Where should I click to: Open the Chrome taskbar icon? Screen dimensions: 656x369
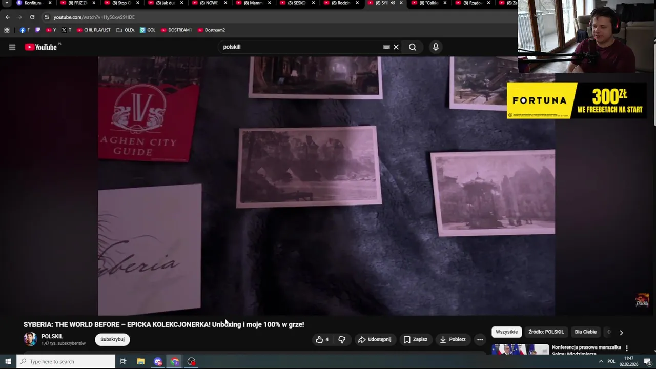pyautogui.click(x=175, y=362)
